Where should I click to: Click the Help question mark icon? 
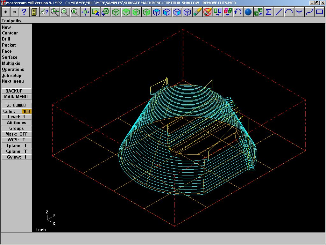(24, 12)
